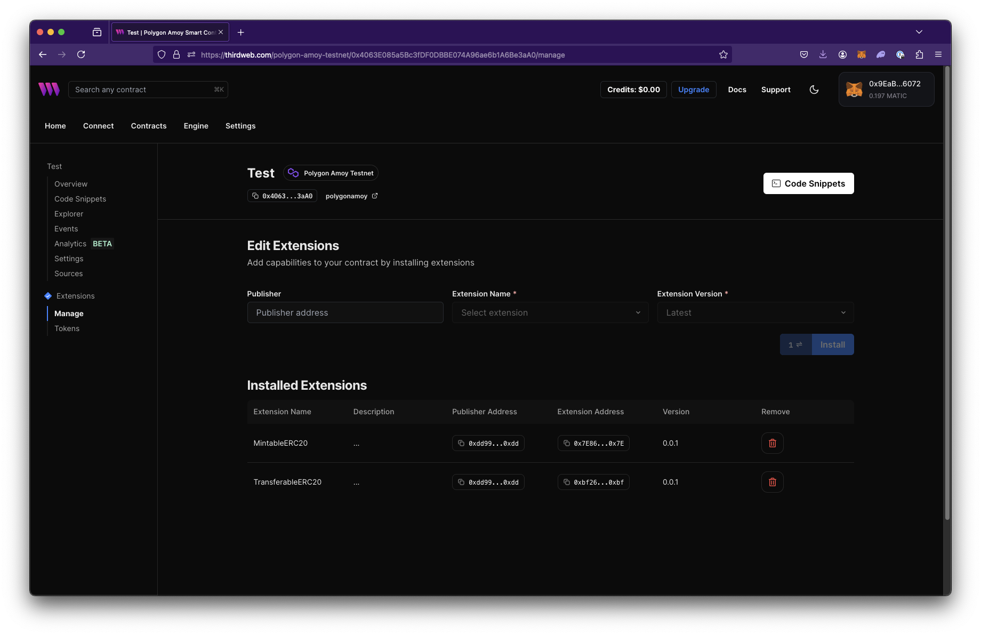Open Analytics BETA in the sidebar
981x635 pixels.
click(84, 244)
